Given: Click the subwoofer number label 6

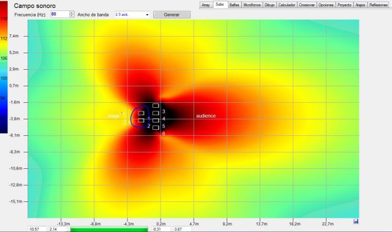Looking at the screenshot, I should 164,133.
